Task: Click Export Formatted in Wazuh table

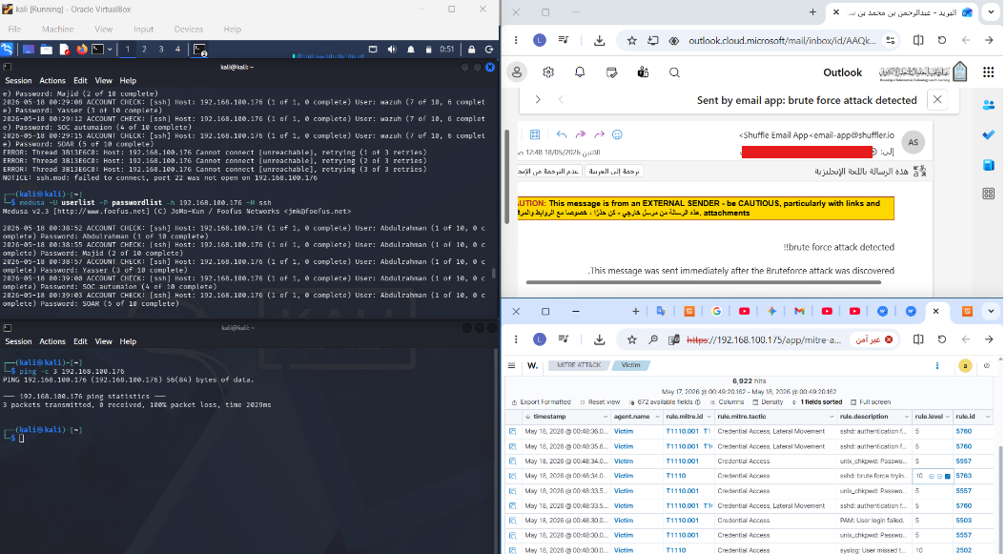Action: (x=541, y=402)
